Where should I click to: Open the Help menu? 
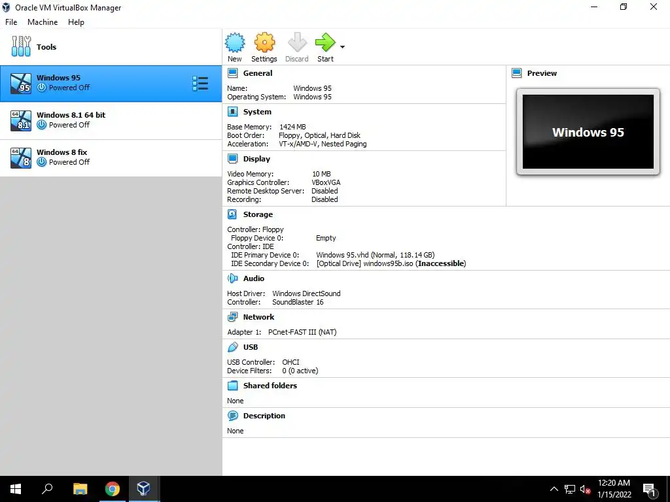coord(76,22)
